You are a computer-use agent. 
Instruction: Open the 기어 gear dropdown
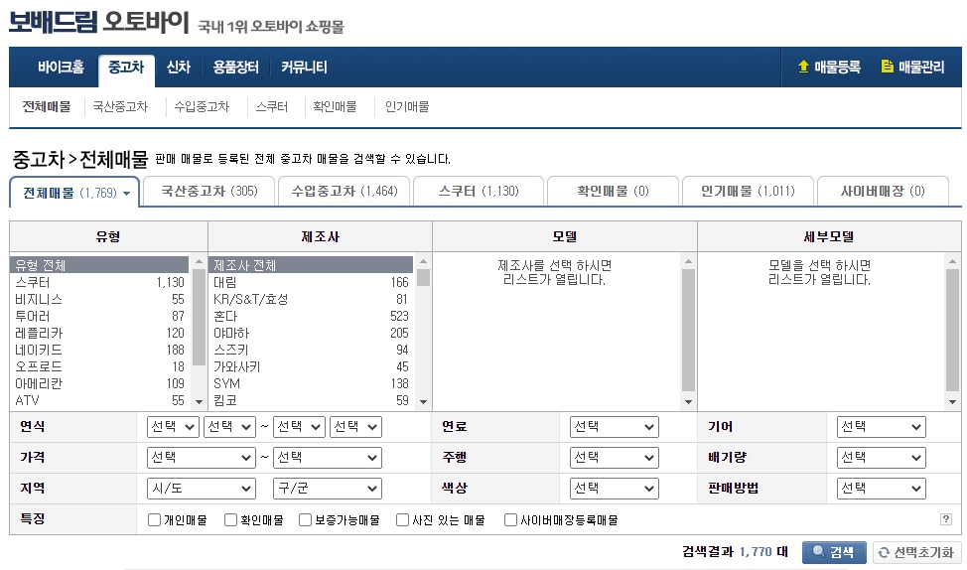tap(882, 427)
